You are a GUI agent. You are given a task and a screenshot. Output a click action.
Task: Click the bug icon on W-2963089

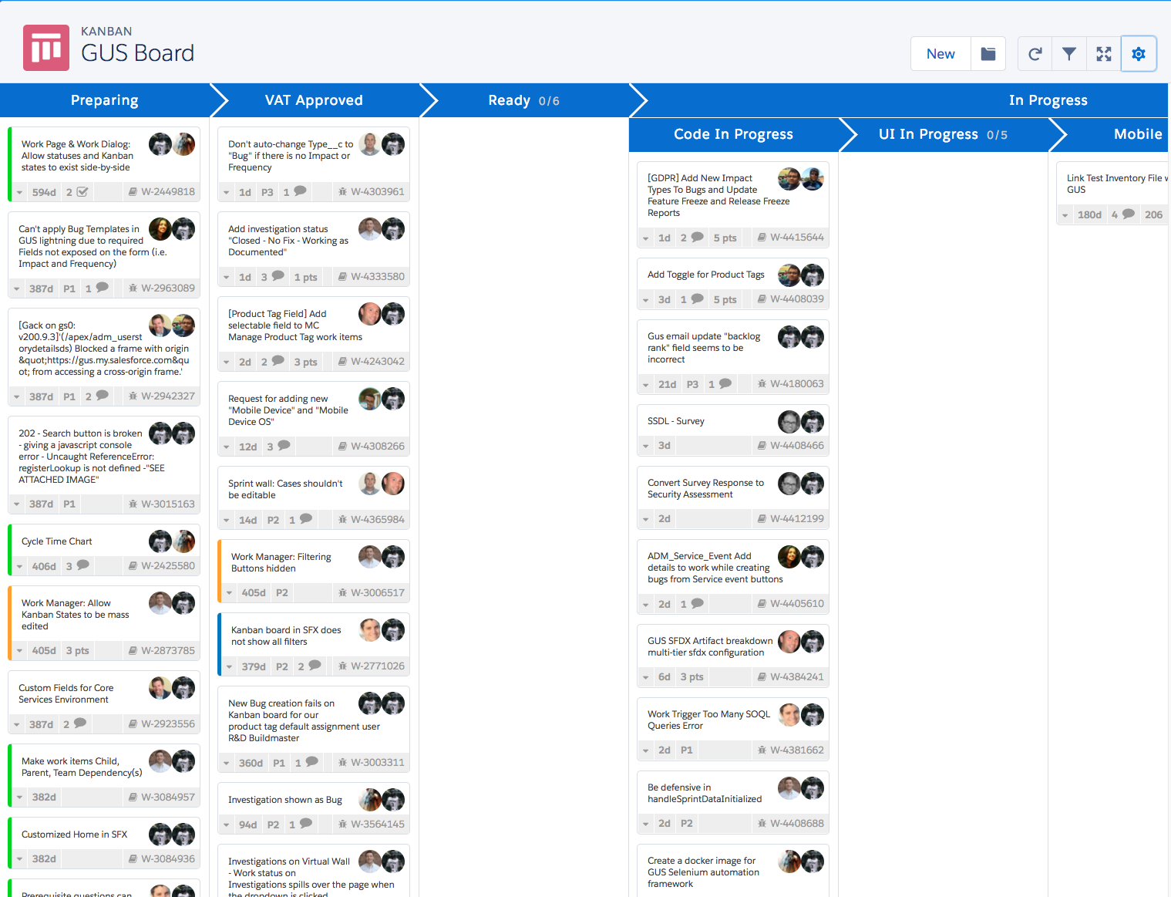133,288
